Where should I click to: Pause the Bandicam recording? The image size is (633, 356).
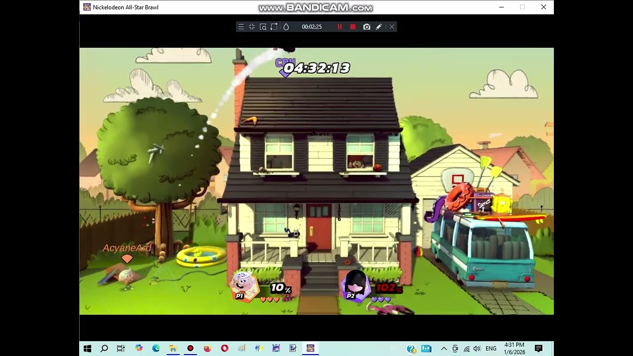pyautogui.click(x=340, y=27)
